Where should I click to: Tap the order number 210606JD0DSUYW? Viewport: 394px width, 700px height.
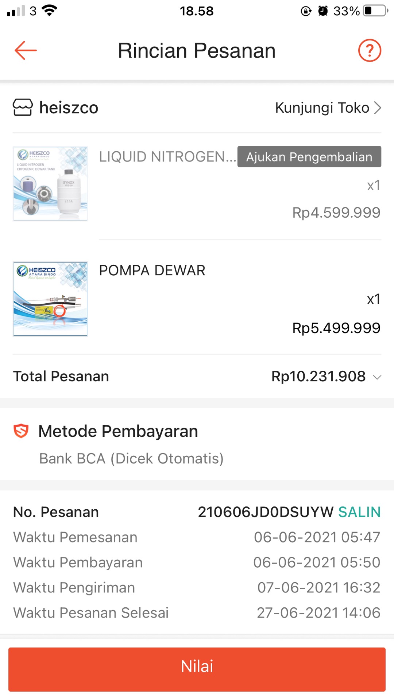tap(266, 512)
